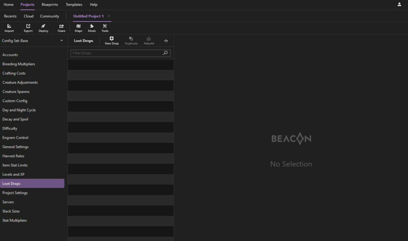Switch to the Blueprints menu

49,4
